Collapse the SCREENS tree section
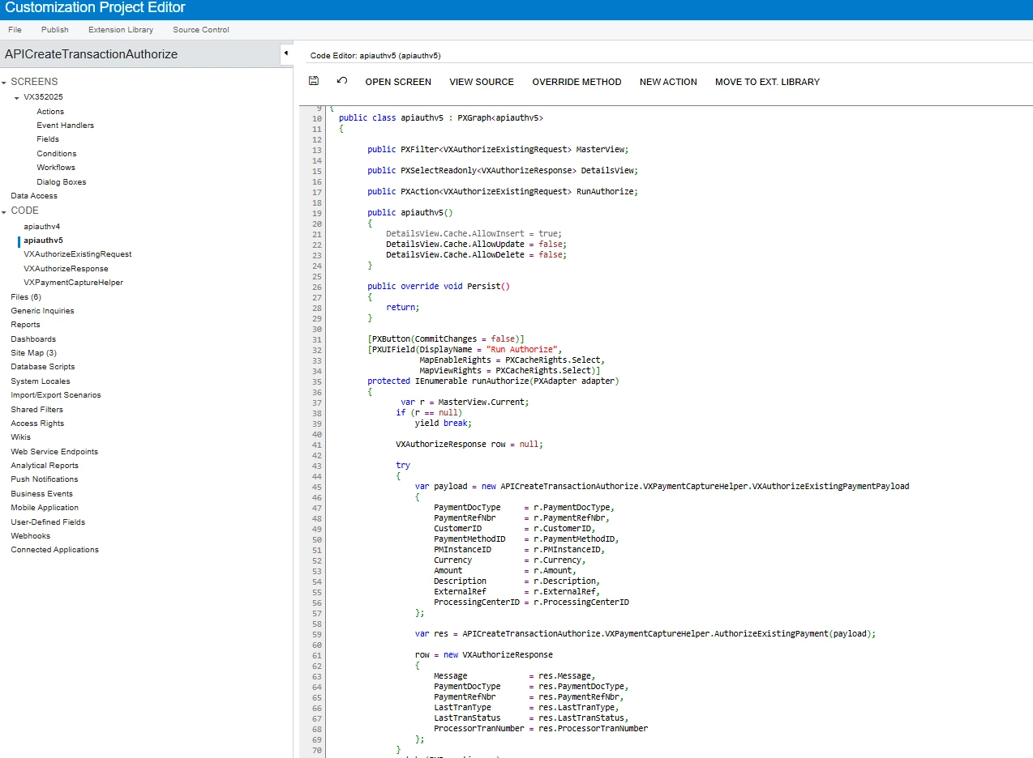The image size is (1033, 758). click(4, 82)
